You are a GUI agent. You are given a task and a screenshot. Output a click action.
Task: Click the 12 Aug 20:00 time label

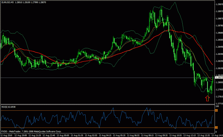tap(21, 136)
